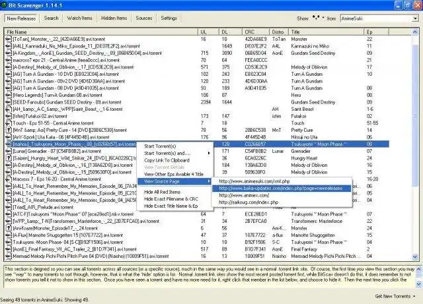The width and height of the screenshot is (423, 304).
Task: Select Copy Link To Clipboard
Action: [174, 160]
